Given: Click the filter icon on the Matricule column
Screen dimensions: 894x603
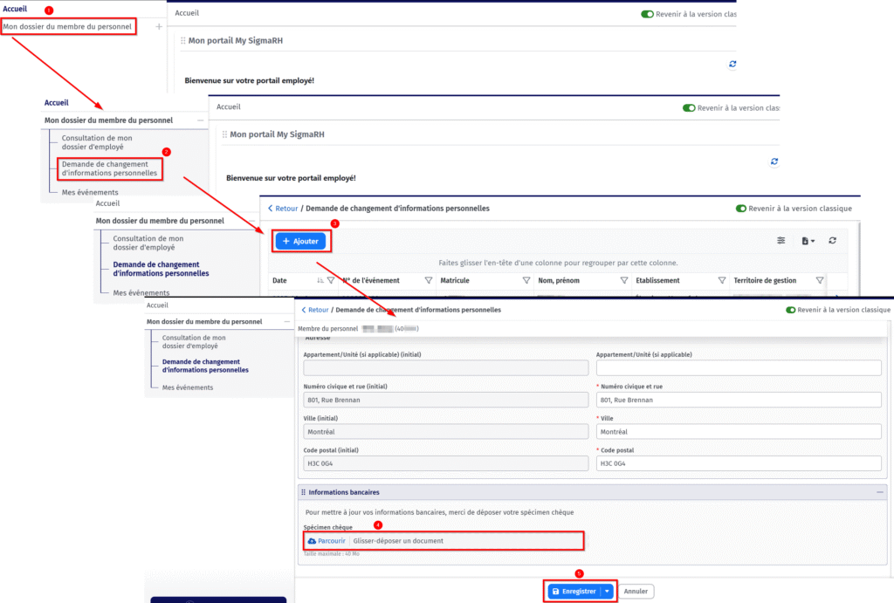Looking at the screenshot, I should tap(526, 281).
